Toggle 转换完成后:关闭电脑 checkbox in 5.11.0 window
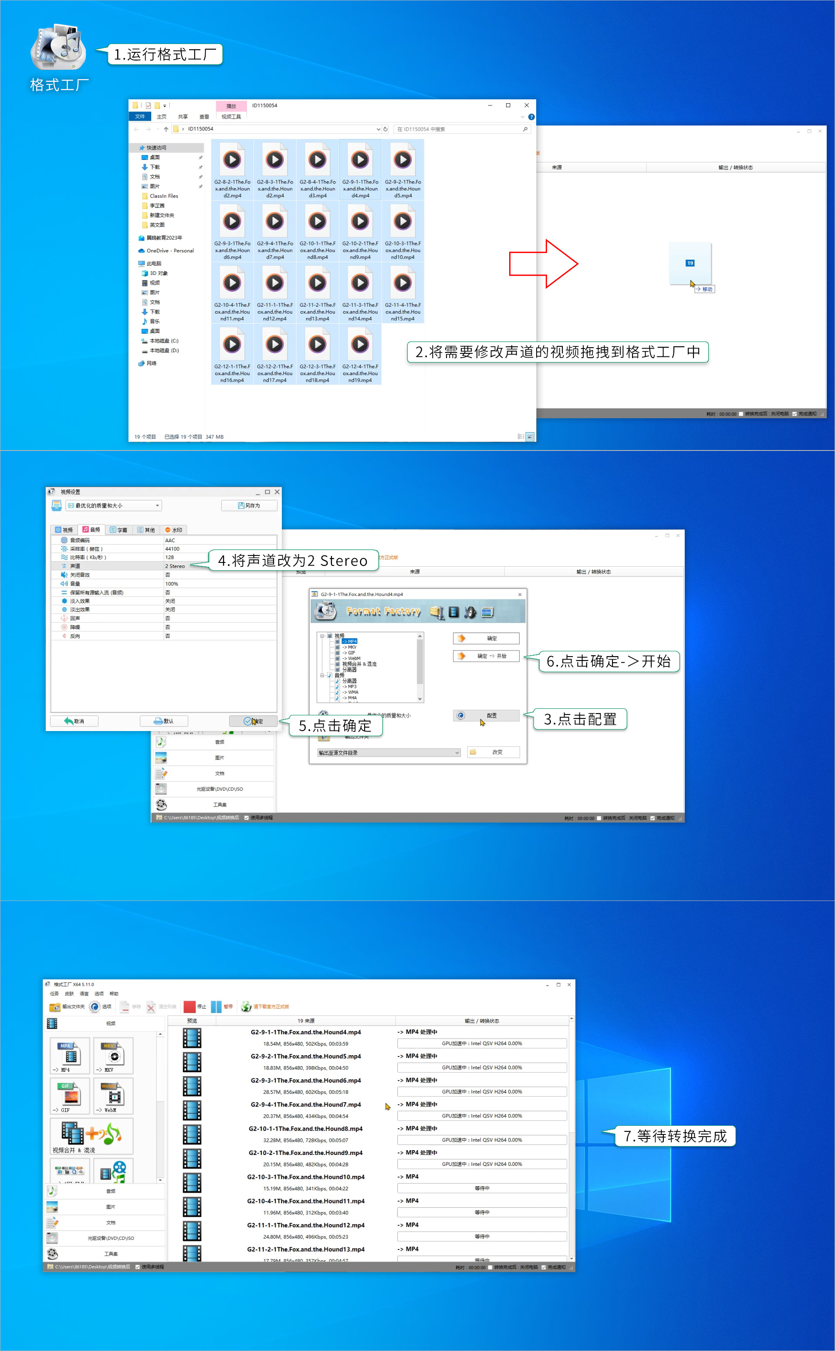The image size is (835, 1351). click(x=490, y=1268)
